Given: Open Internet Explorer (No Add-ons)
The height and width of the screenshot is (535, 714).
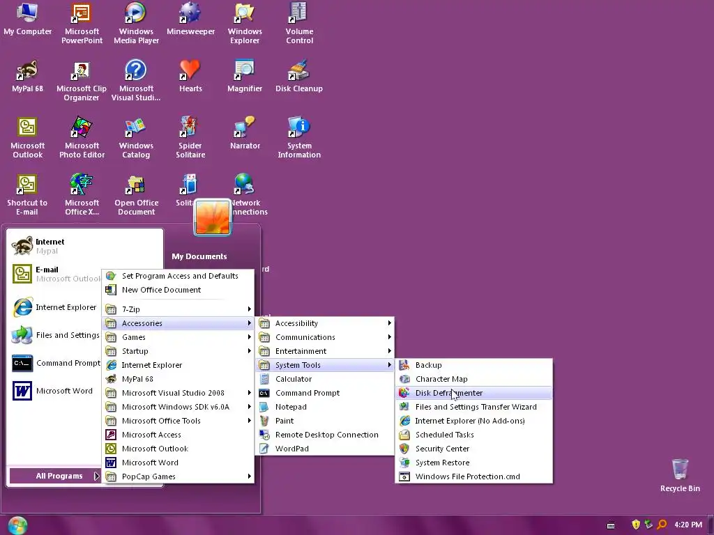Looking at the screenshot, I should pos(474,421).
